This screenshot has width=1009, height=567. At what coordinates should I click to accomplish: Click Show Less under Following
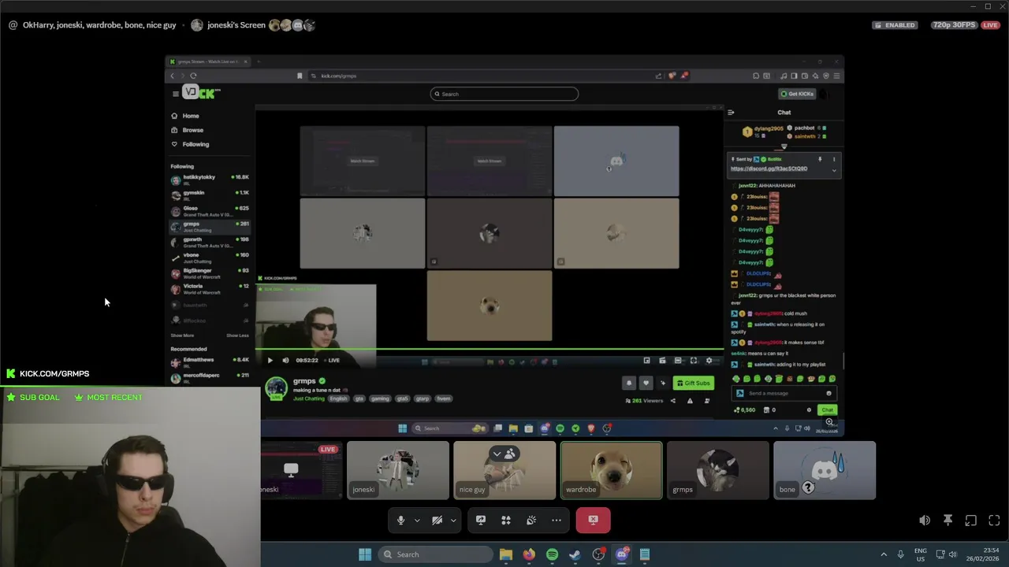[237, 335]
